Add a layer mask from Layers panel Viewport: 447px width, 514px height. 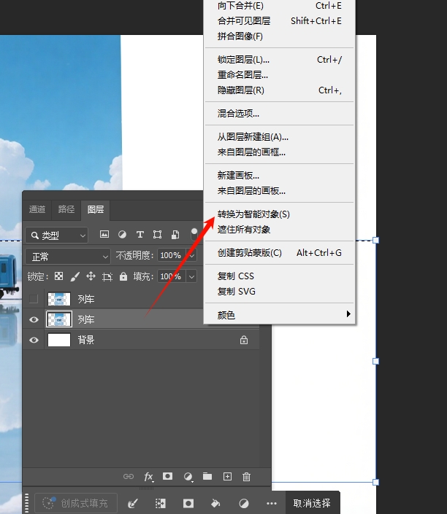[x=167, y=476]
